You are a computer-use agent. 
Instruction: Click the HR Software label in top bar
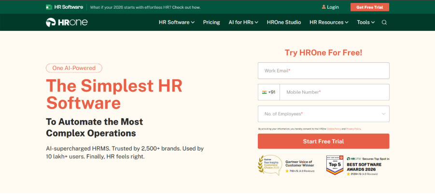coord(69,7)
